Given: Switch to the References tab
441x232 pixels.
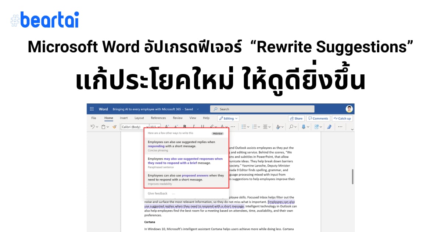Looking at the screenshot, I should point(158,118).
